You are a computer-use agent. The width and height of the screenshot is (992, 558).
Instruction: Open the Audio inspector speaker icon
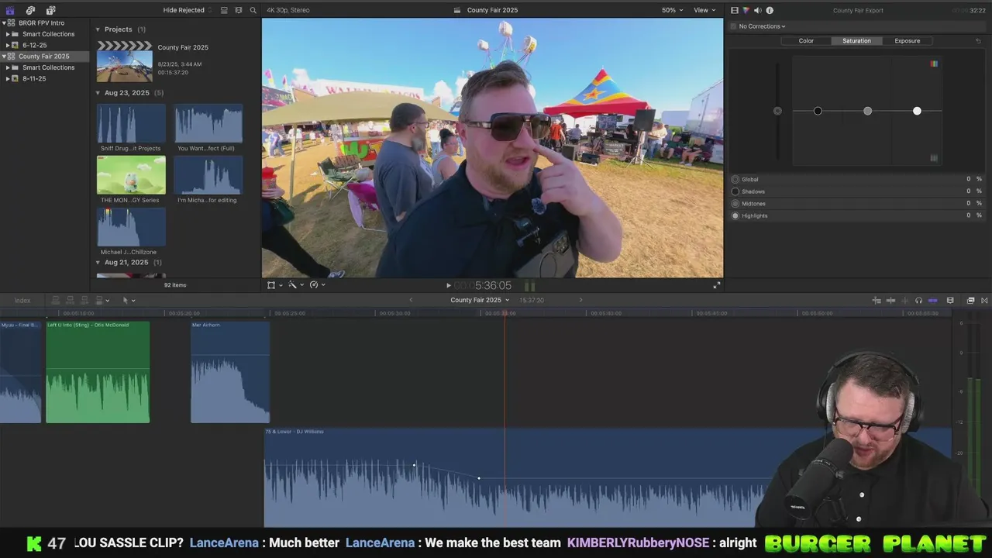point(758,10)
